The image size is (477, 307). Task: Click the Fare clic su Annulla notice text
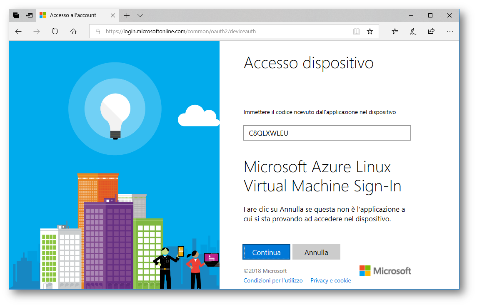[324, 214]
